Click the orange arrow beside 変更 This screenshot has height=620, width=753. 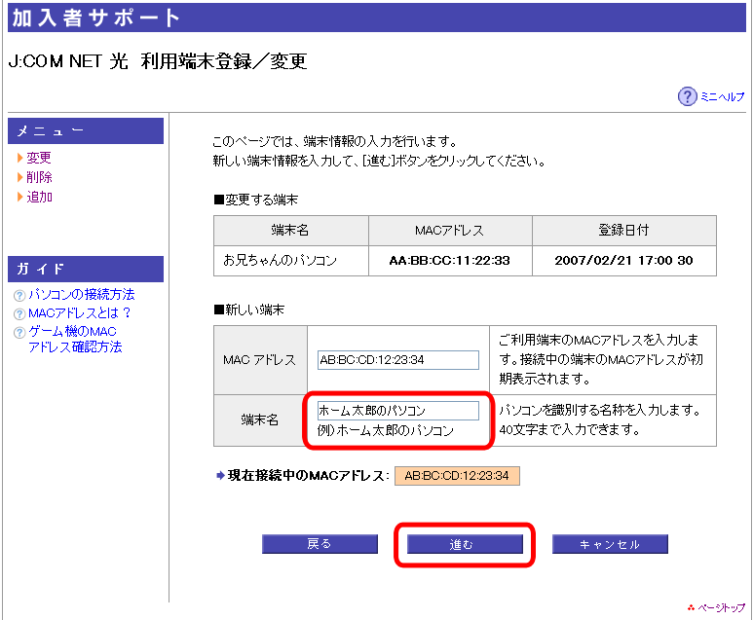[x=19, y=158]
